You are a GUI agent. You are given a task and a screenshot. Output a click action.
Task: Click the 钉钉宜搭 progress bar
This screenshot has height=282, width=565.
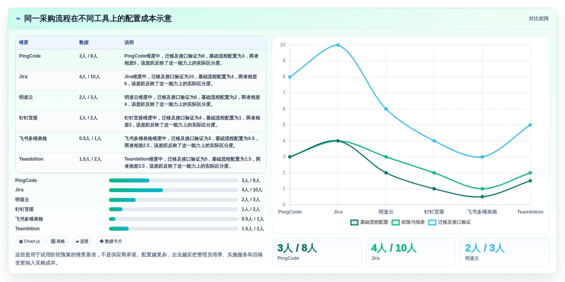pyautogui.click(x=173, y=209)
